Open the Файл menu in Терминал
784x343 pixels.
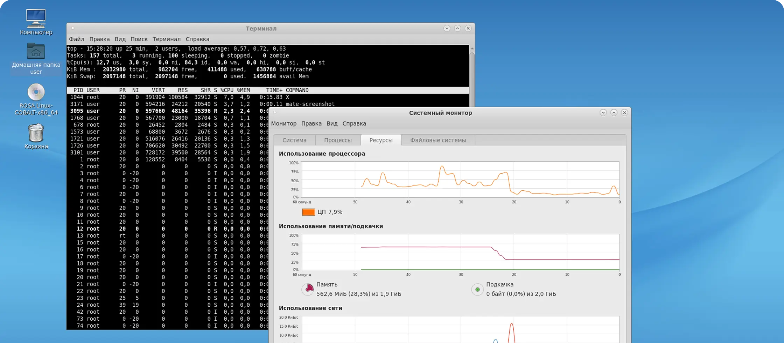pos(77,39)
